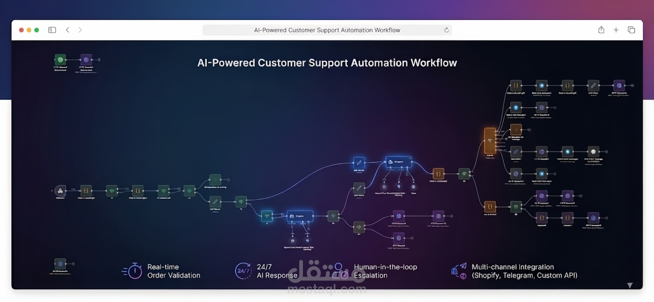The width and height of the screenshot is (654, 302).
Task: Open the lower glowing blue agent node
Action: click(300, 216)
